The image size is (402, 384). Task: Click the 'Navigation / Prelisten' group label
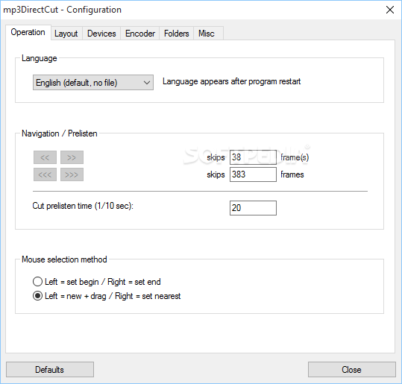tap(60, 133)
